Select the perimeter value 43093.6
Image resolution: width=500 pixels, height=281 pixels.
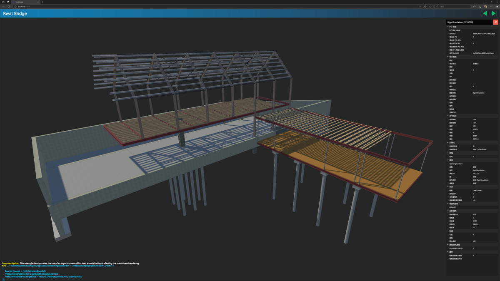[475, 139]
